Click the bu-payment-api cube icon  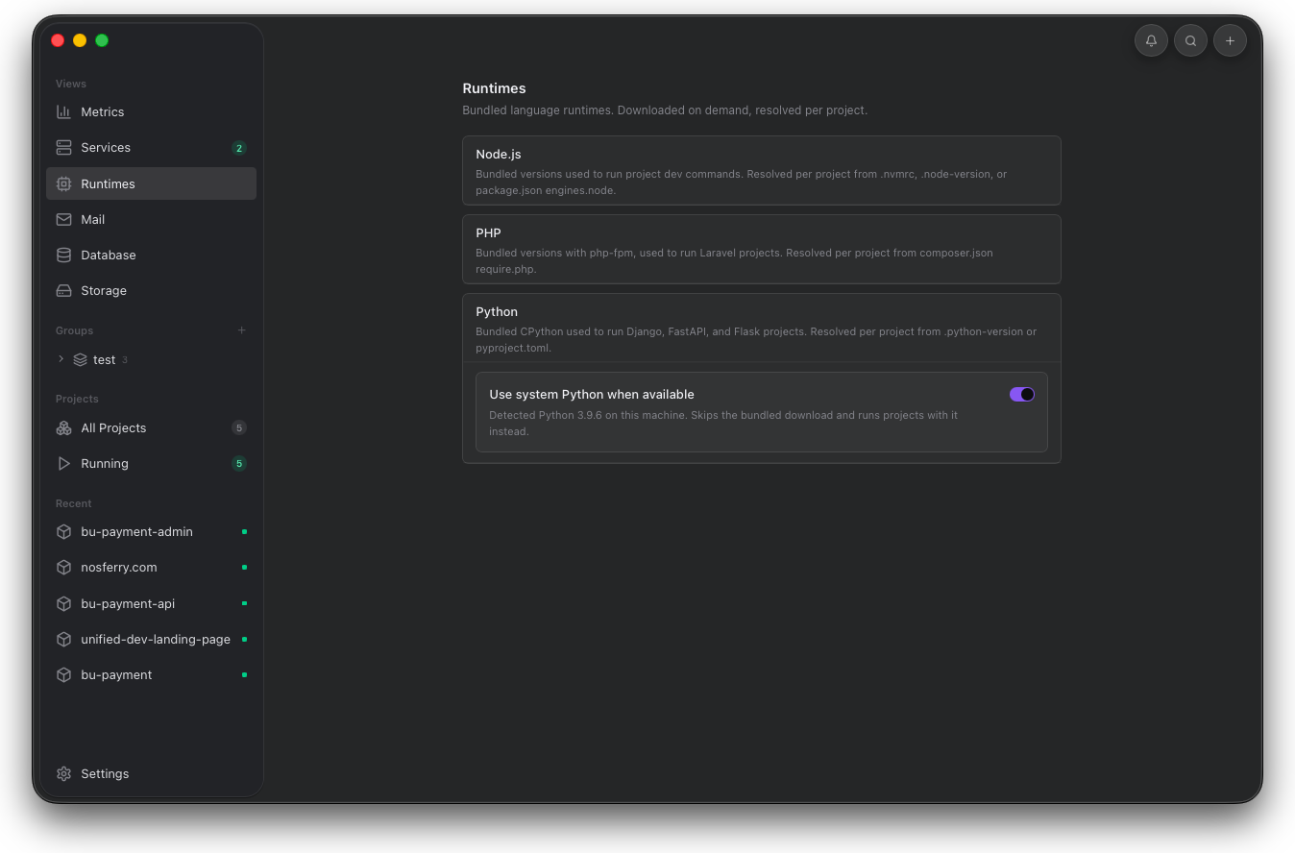click(63, 603)
